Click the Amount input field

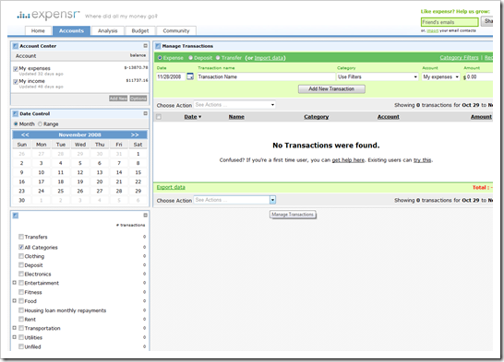(x=480, y=77)
